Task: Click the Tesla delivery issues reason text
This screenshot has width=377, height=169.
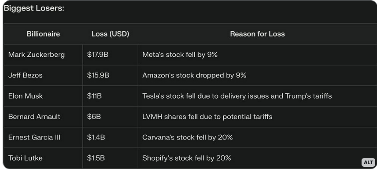Action: tap(237, 96)
